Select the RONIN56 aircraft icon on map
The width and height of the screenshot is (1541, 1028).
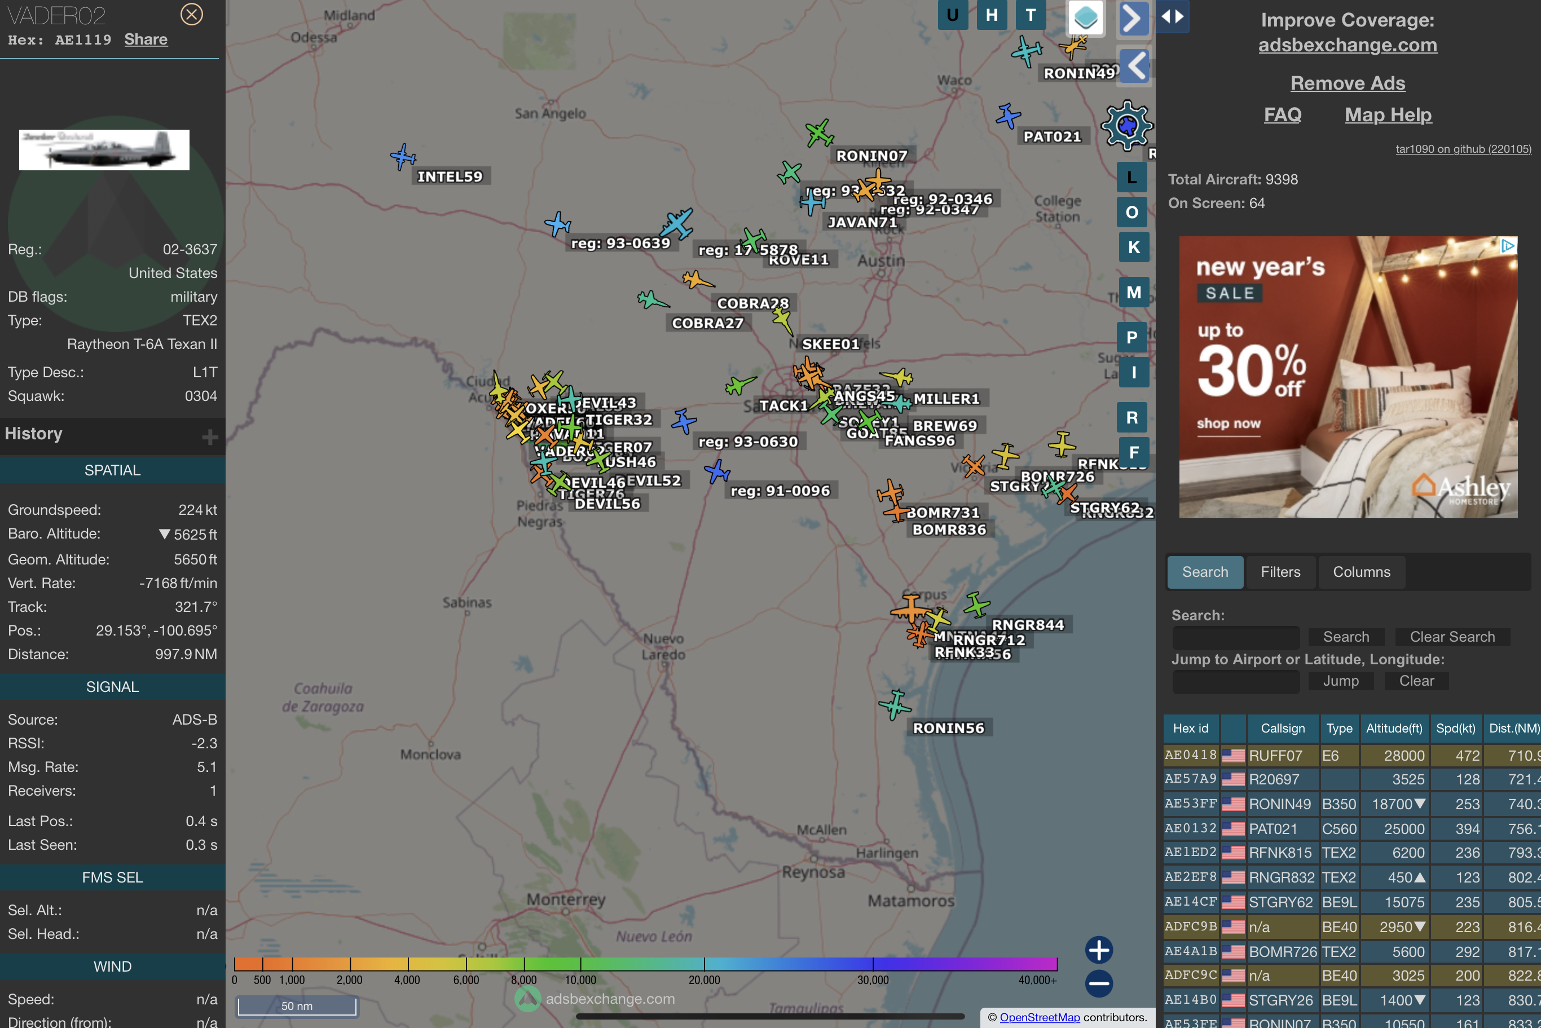[x=895, y=705]
